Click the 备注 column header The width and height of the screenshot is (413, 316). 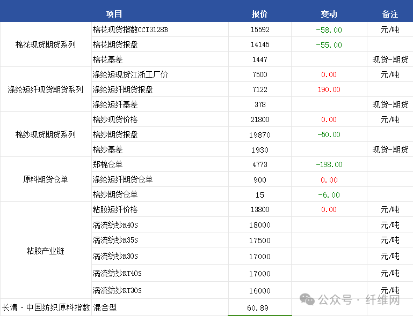(390, 14)
